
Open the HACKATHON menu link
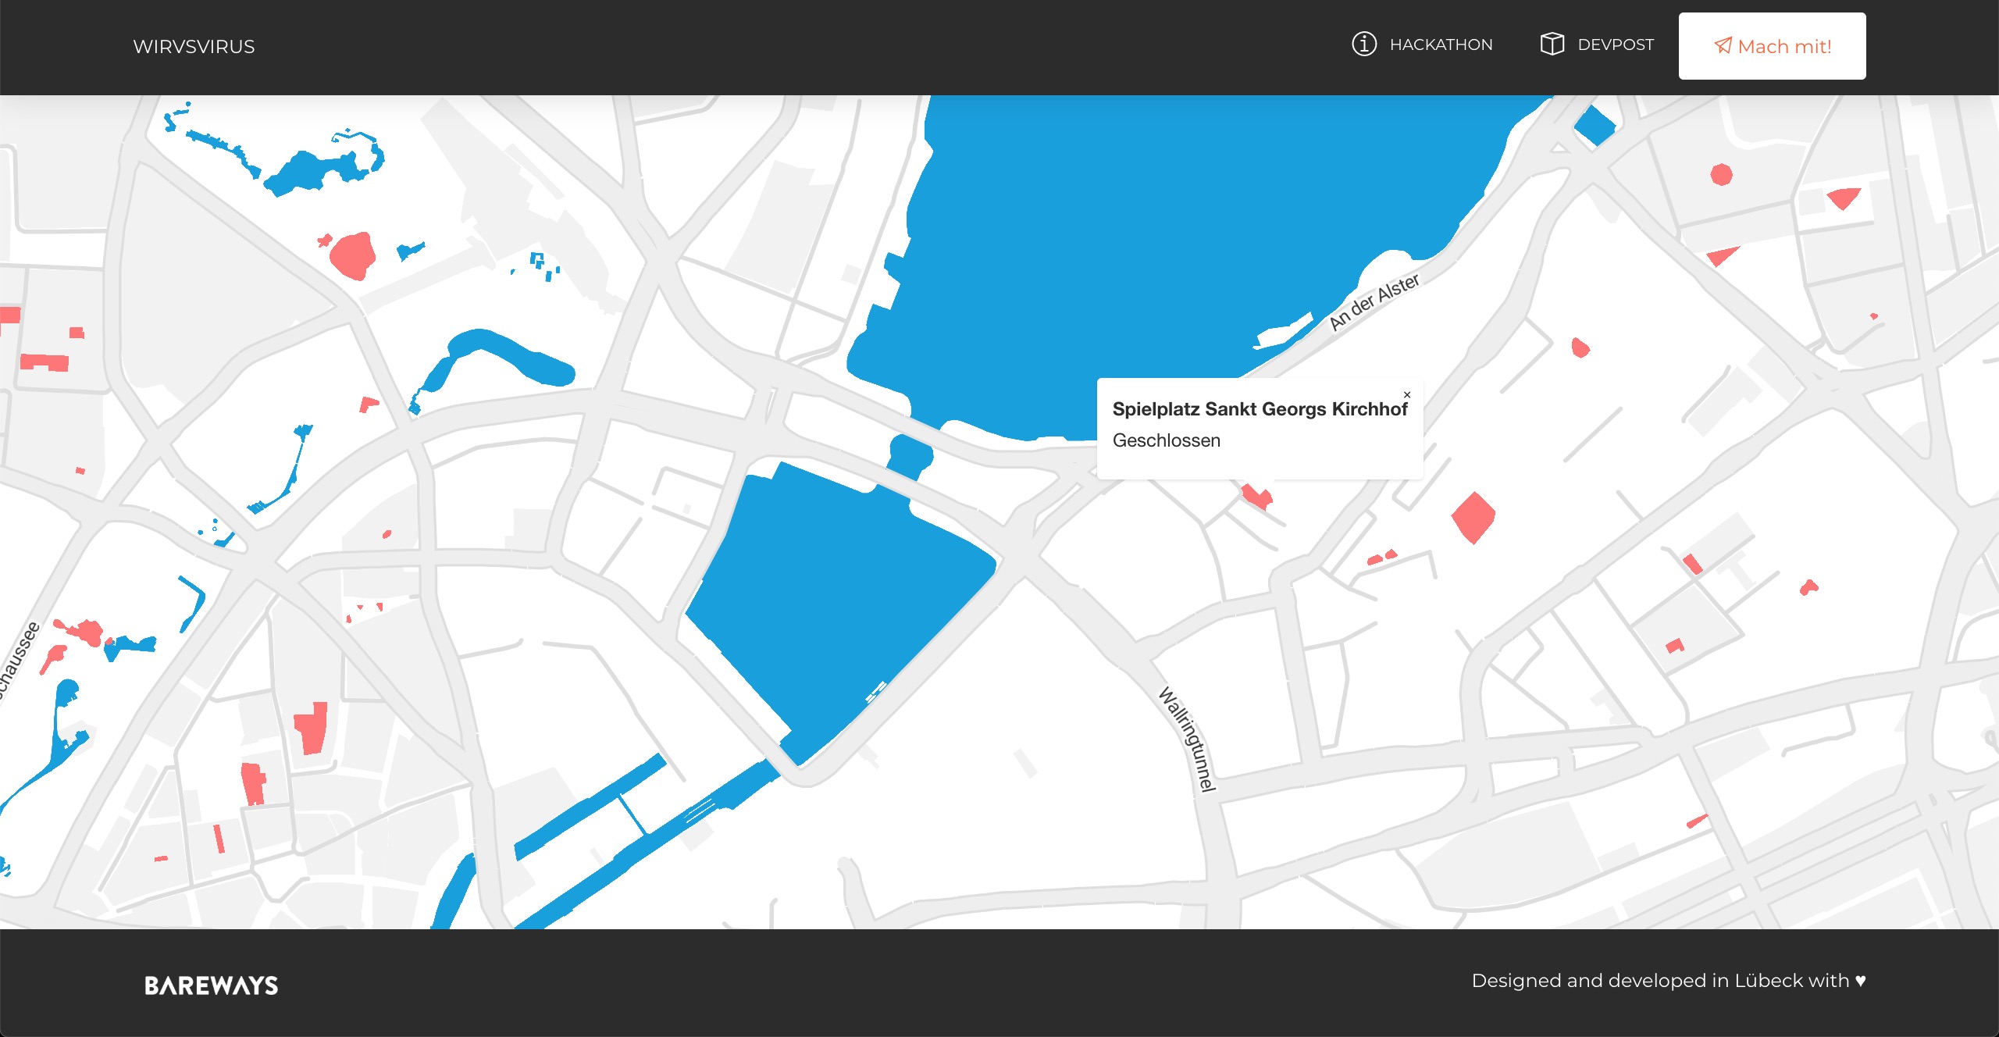[x=1441, y=45]
